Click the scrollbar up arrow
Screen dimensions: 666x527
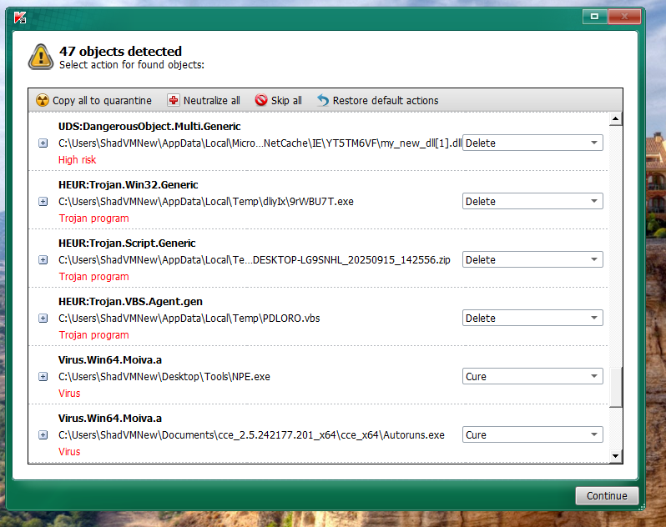coord(616,118)
